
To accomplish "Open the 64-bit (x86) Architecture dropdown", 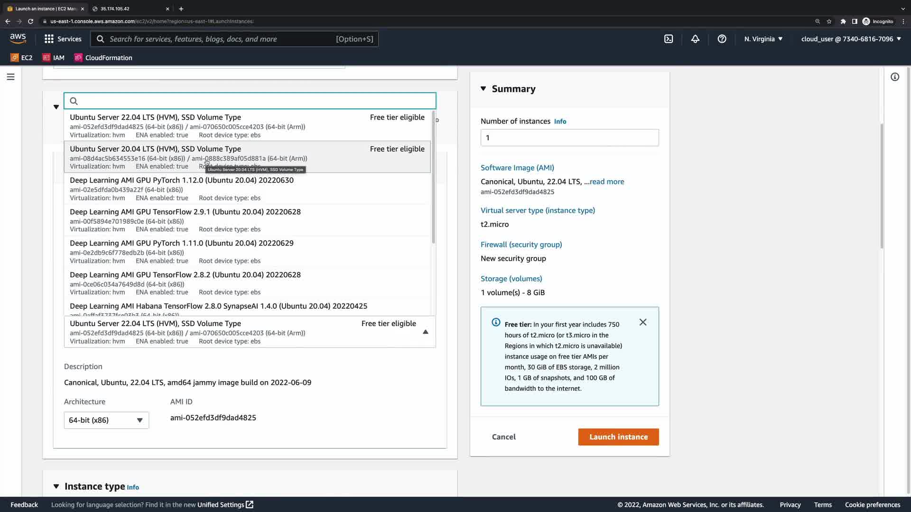I will pyautogui.click(x=106, y=421).
